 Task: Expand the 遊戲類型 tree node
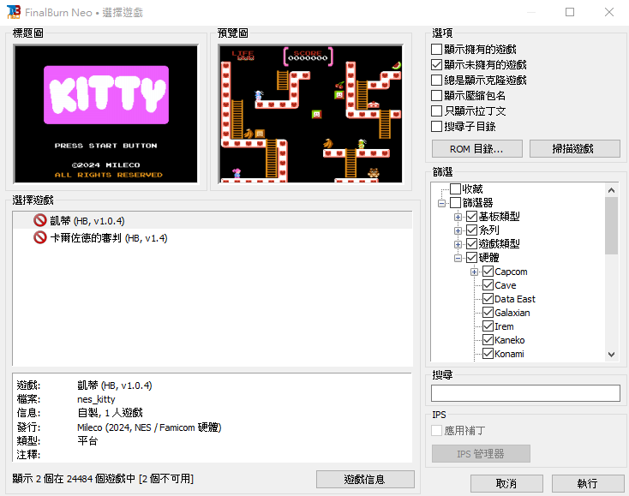pos(458,244)
